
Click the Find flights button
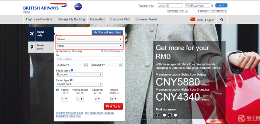click(113, 107)
